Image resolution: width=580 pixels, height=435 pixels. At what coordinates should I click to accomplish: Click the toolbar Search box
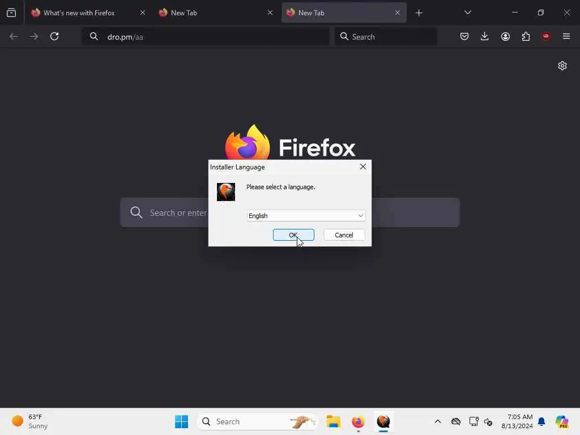tap(386, 37)
